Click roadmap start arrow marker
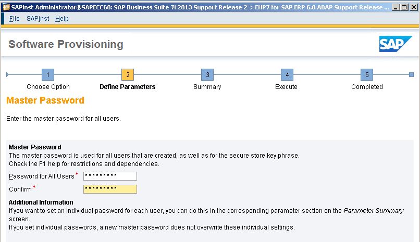The image size is (420, 242). [x=7, y=74]
